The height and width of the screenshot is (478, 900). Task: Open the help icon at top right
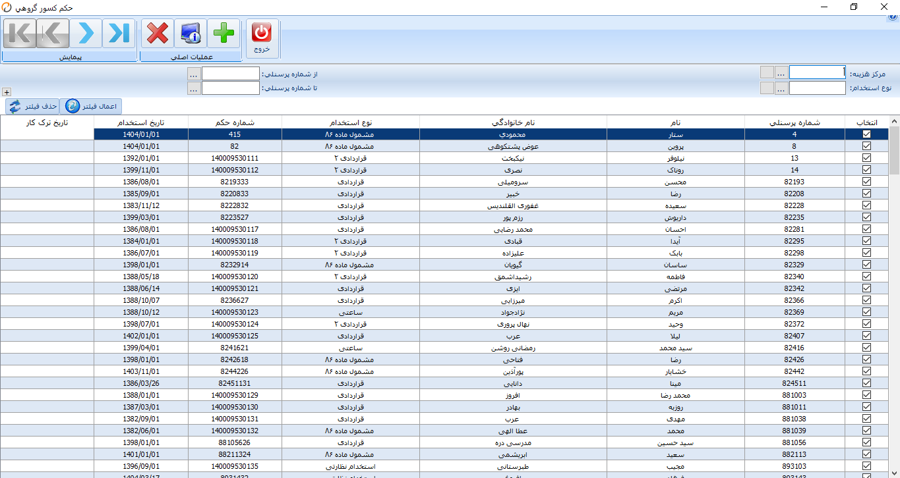coord(893,16)
